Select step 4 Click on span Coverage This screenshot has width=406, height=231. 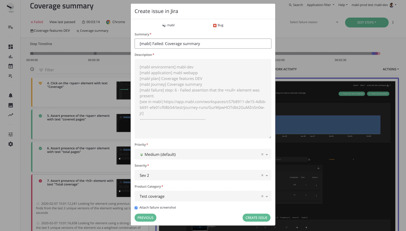coord(77,85)
